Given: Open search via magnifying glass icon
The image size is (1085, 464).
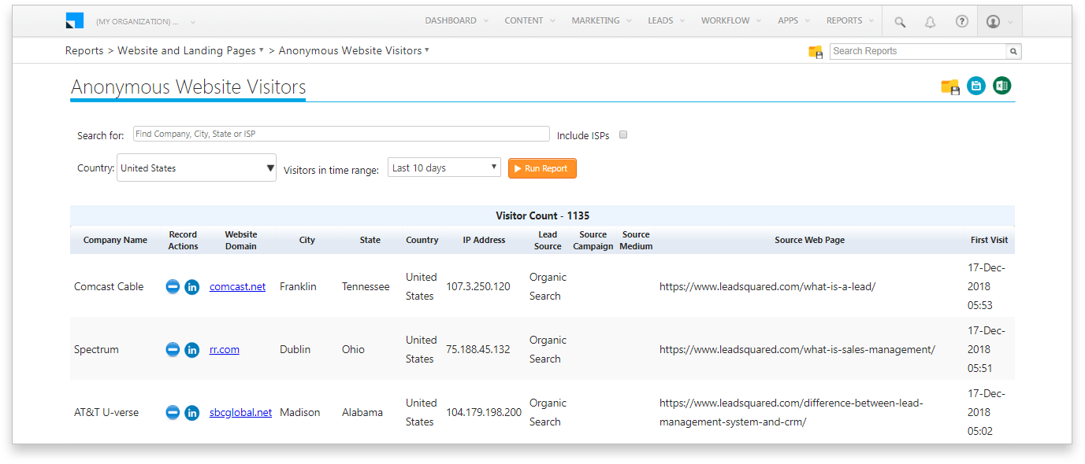Looking at the screenshot, I should point(900,22).
